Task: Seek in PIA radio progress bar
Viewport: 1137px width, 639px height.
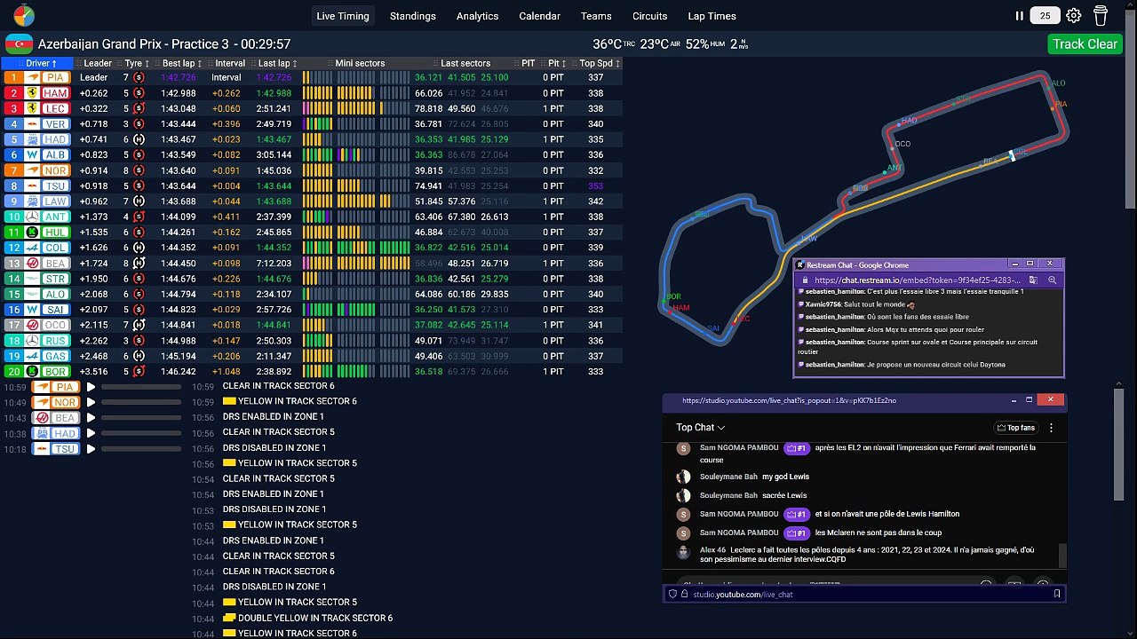Action: pos(140,387)
